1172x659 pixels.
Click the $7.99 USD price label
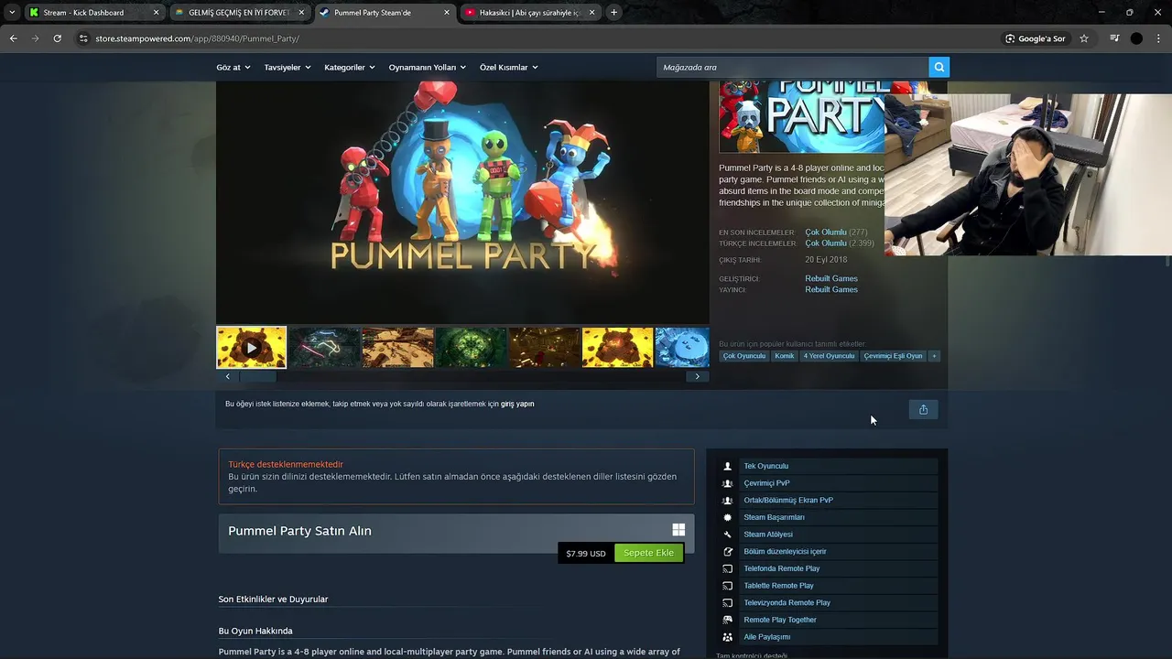[x=586, y=554]
